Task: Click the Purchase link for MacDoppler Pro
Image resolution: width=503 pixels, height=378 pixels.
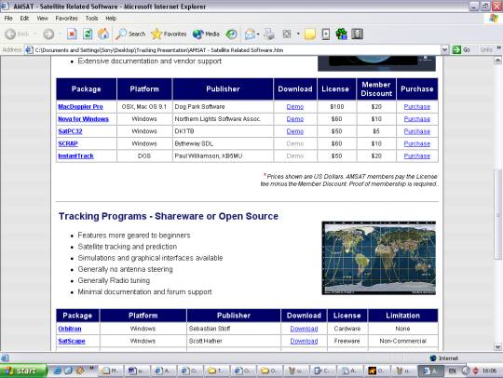Action: pyautogui.click(x=417, y=106)
